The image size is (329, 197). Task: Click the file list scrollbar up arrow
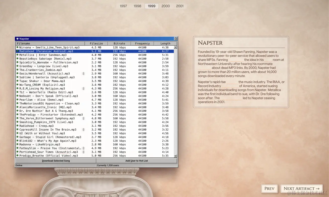(x=175, y=47)
